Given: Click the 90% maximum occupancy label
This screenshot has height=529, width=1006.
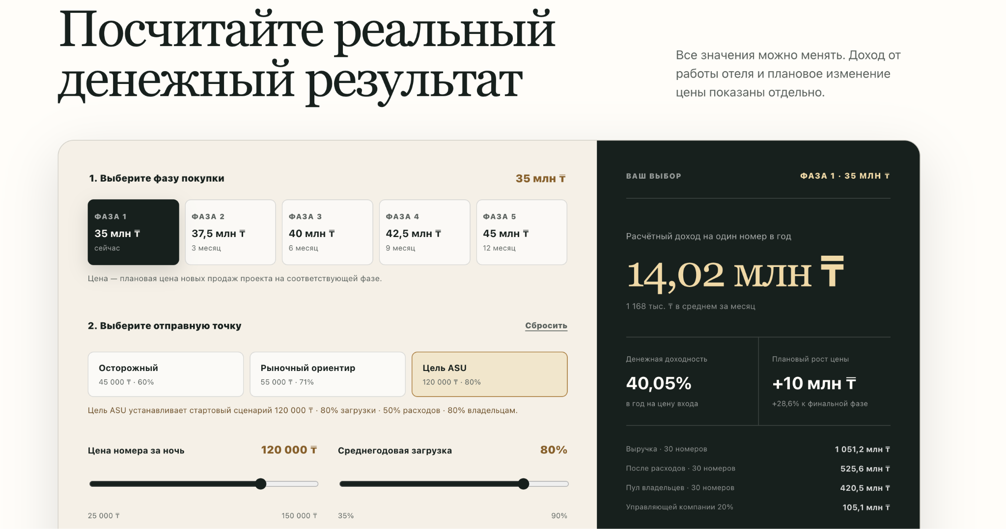Looking at the screenshot, I should [x=559, y=516].
